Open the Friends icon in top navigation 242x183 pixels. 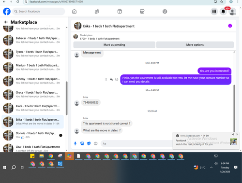[97, 12]
